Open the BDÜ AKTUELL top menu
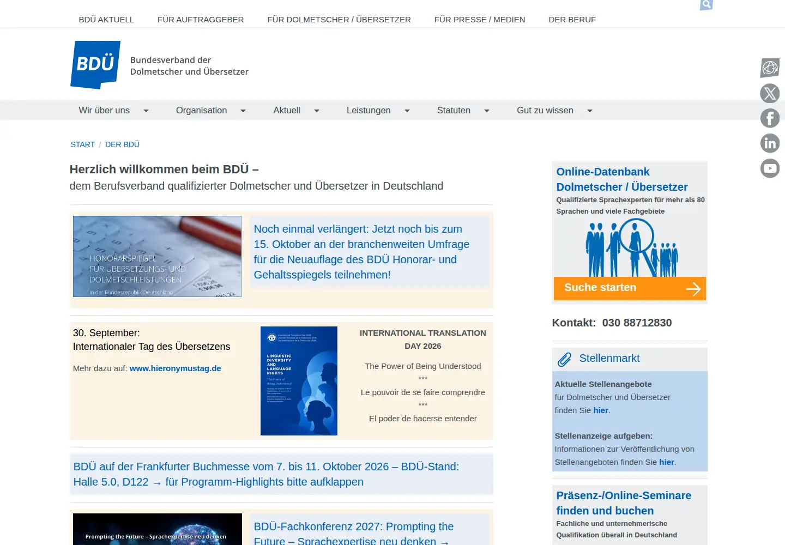The width and height of the screenshot is (785, 545). click(106, 20)
